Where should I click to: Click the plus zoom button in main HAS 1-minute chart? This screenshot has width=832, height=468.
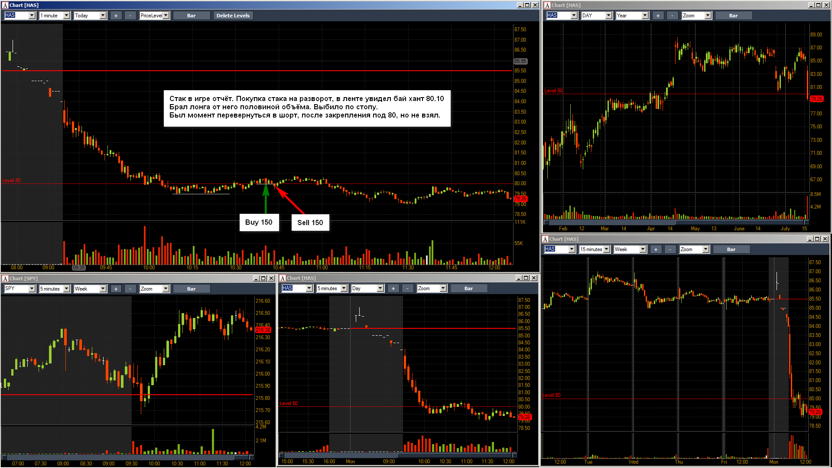click(116, 16)
